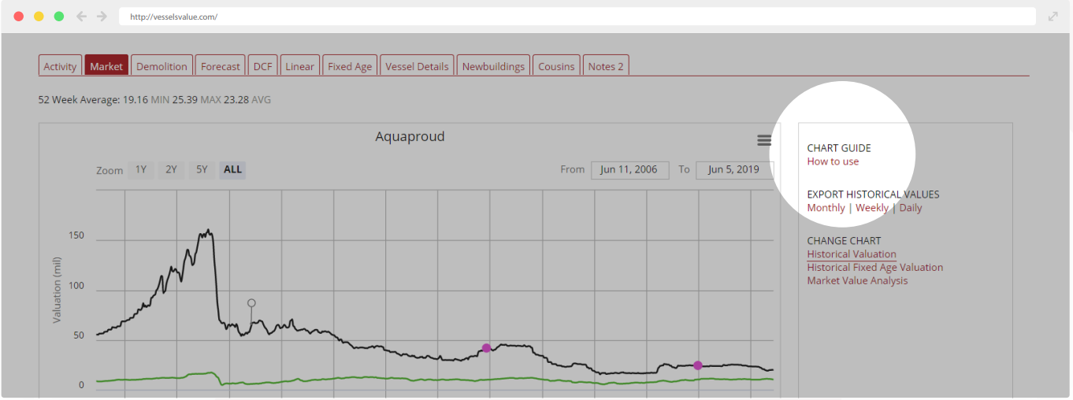This screenshot has width=1073, height=400.
Task: Open the chart hamburger menu icon
Action: coord(763,140)
